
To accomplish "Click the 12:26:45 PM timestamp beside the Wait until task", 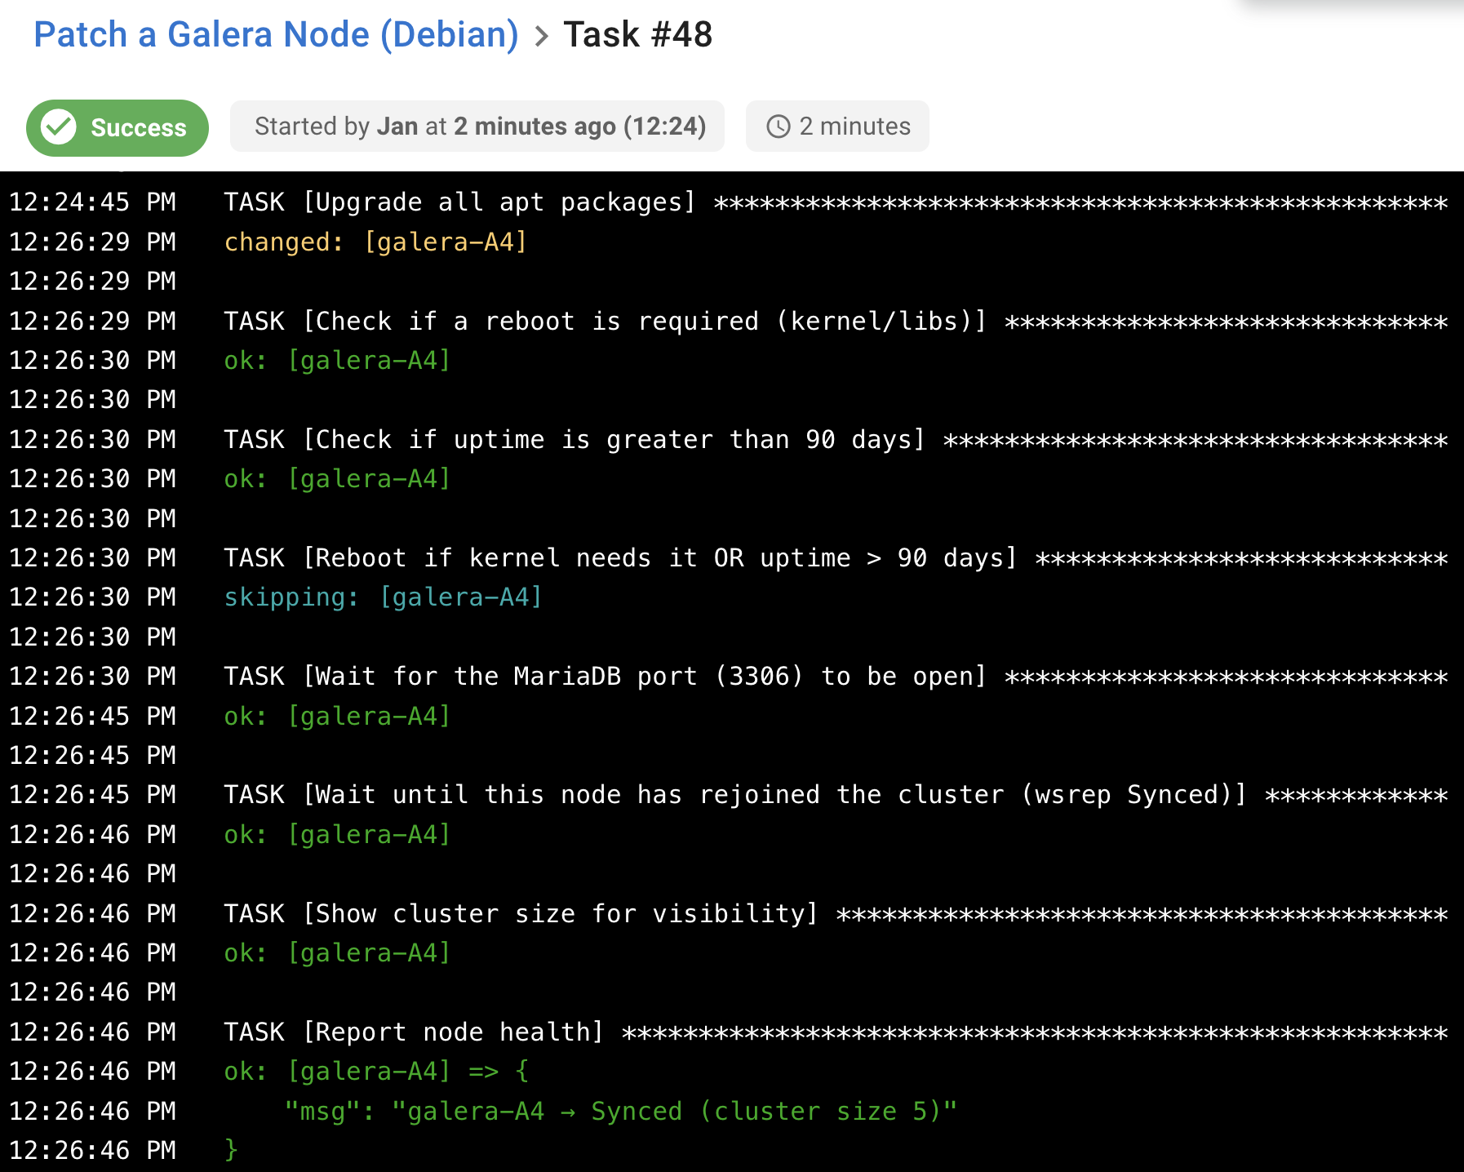I will 92,795.
